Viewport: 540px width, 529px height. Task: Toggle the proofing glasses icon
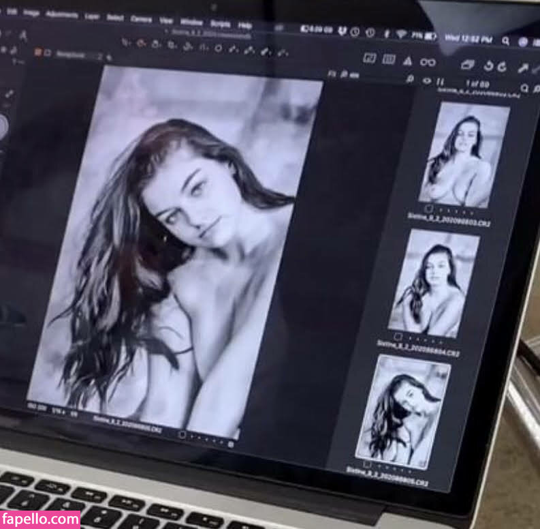tap(428, 63)
